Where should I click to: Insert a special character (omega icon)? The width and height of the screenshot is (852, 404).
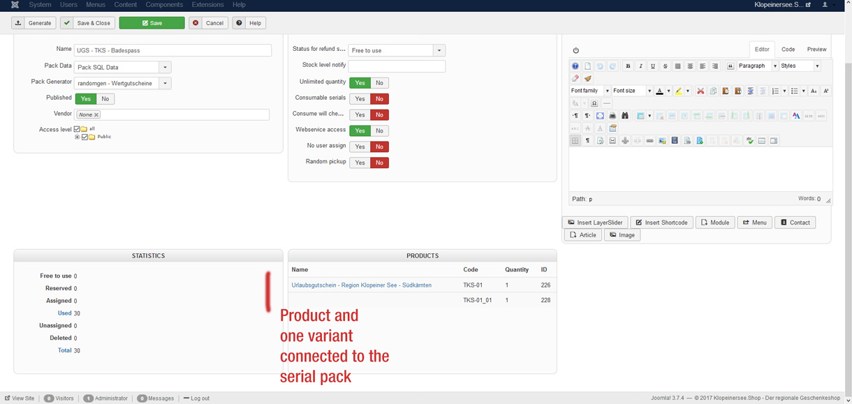click(x=594, y=103)
